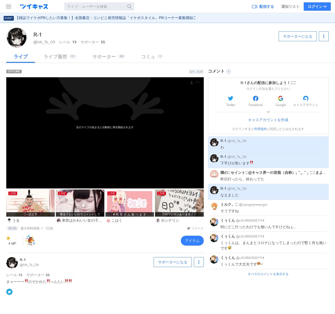This screenshot has width=335, height=314.
Task: Expand the ログイン dropdown button
Action: (317, 7)
